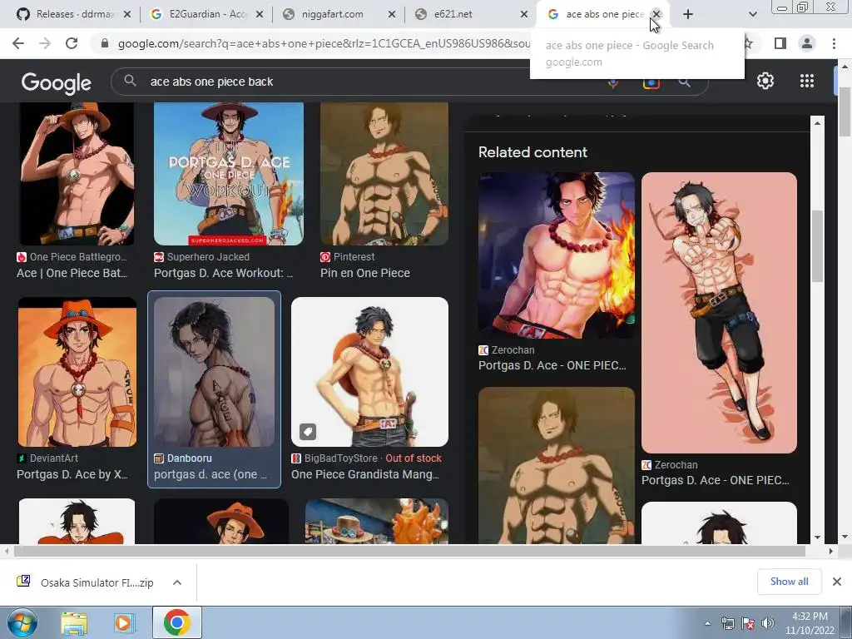The height and width of the screenshot is (639, 852).
Task: Go forward to the next page
Action: [45, 43]
